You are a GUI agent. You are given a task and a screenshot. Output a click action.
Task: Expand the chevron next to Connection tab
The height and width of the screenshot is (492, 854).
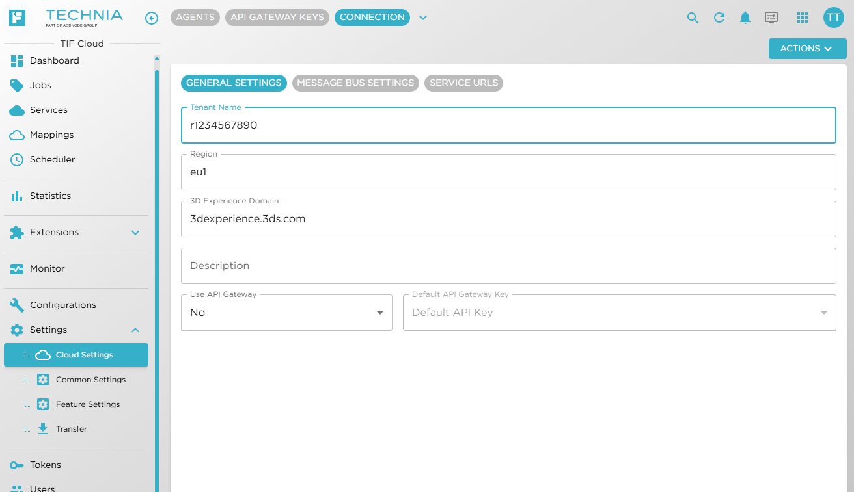[x=423, y=18]
